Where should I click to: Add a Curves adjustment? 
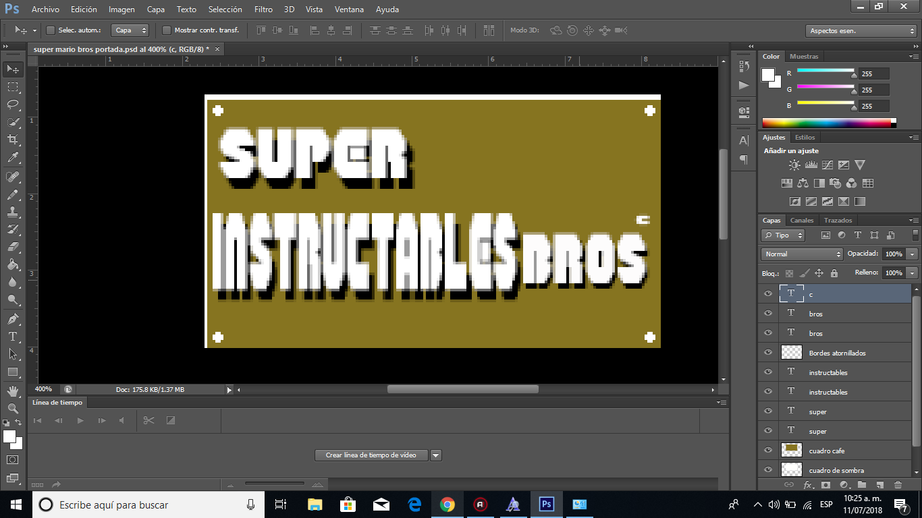828,165
